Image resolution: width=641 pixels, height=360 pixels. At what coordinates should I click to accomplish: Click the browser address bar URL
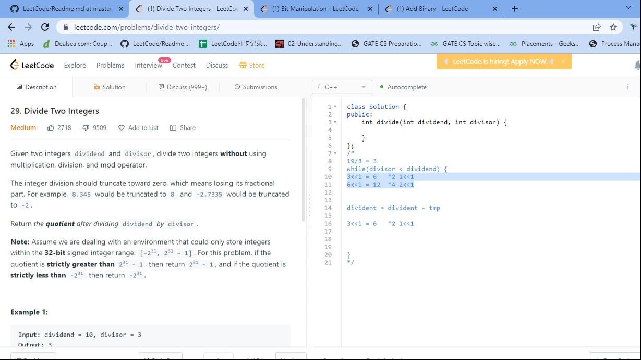(x=147, y=27)
